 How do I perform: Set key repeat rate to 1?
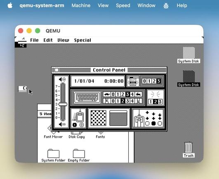[x=118, y=94]
